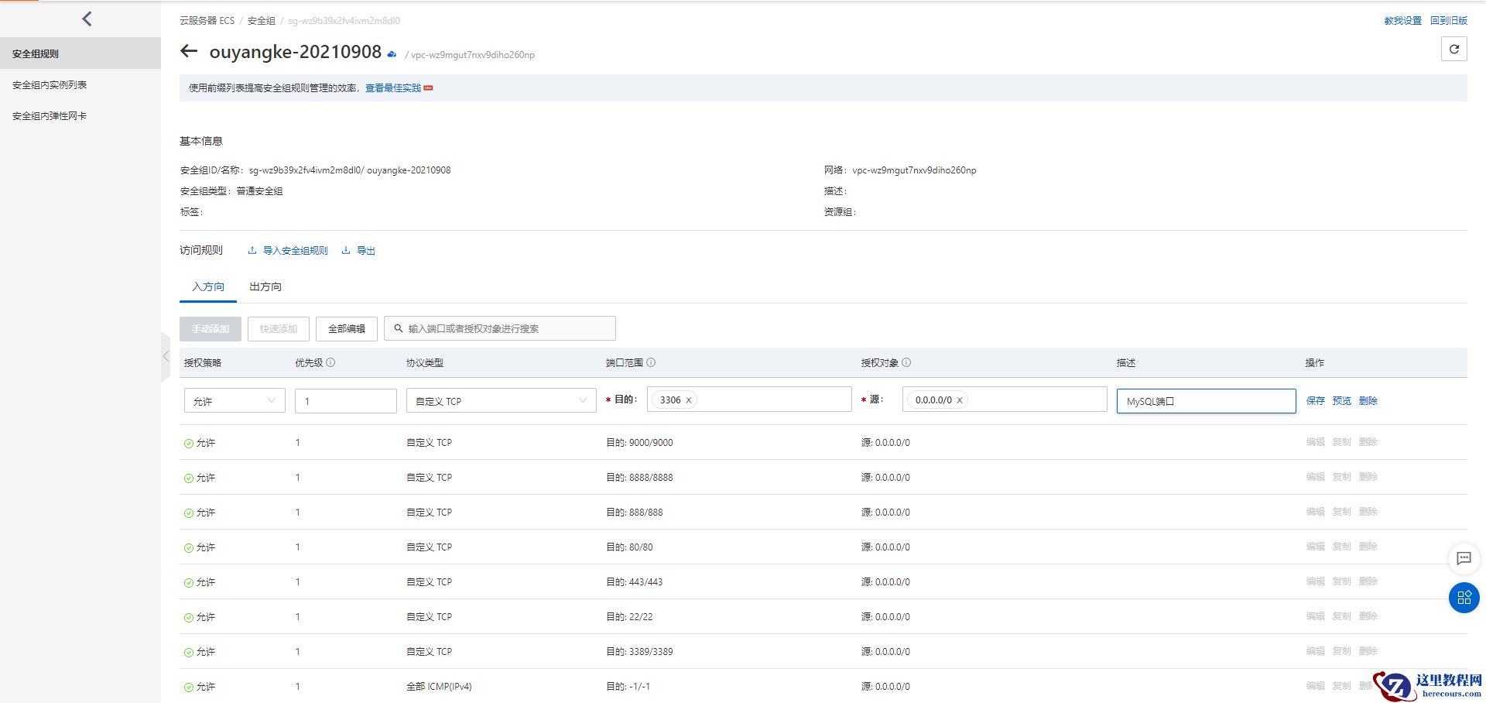
Task: Click the port range info icon
Action: (x=651, y=362)
